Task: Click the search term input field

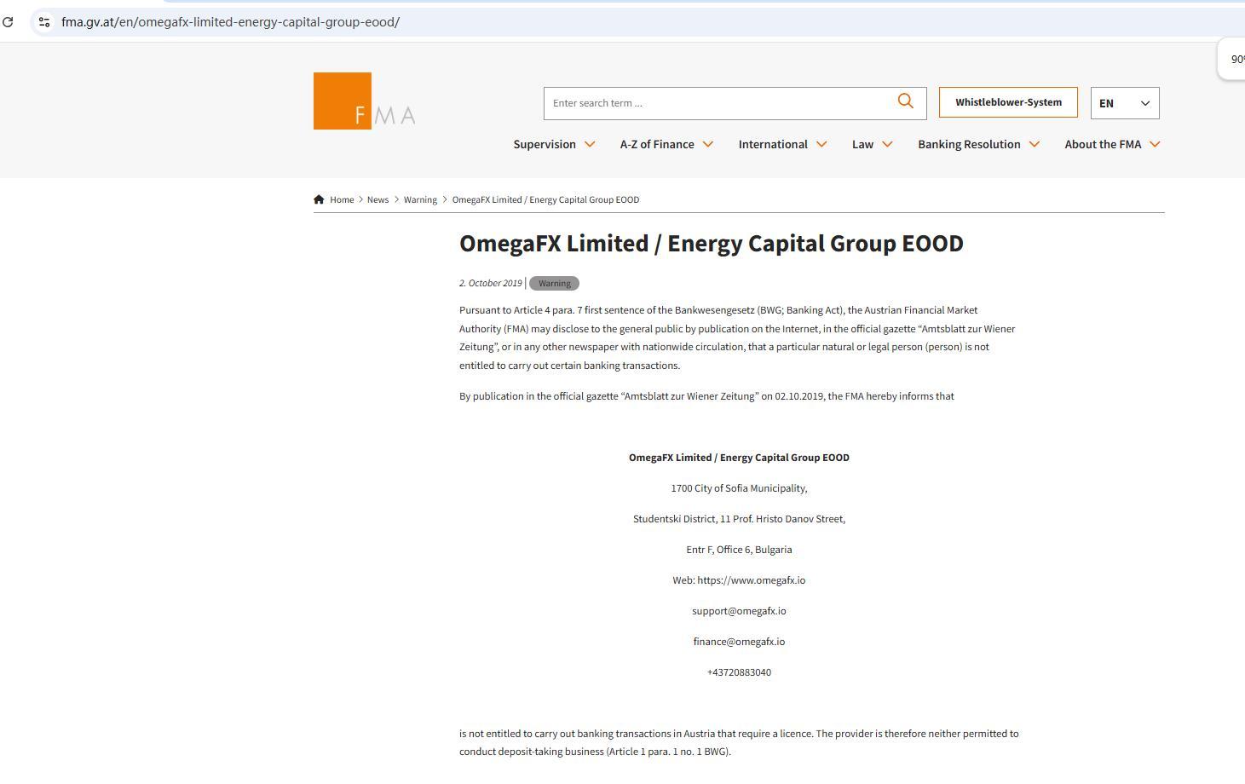Action: click(x=718, y=103)
